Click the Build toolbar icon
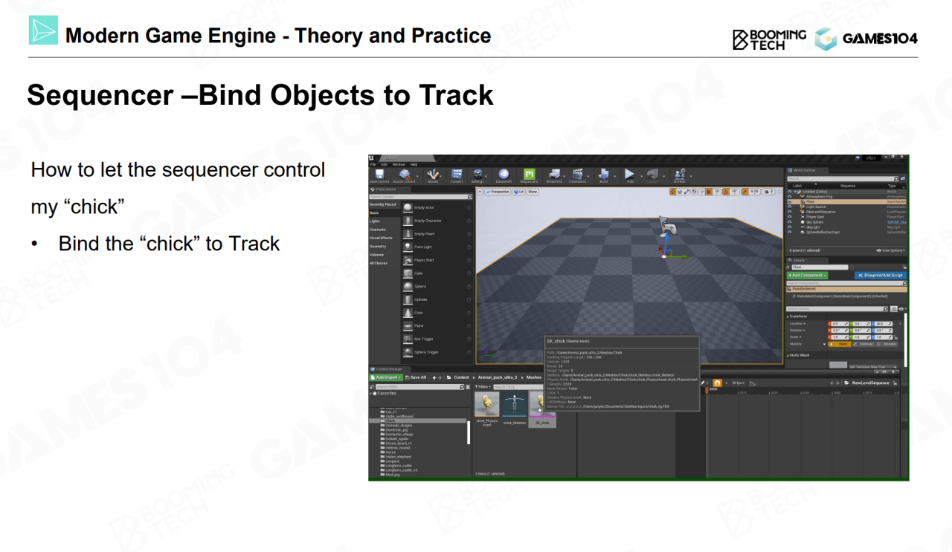This screenshot has width=952, height=552. (x=603, y=175)
